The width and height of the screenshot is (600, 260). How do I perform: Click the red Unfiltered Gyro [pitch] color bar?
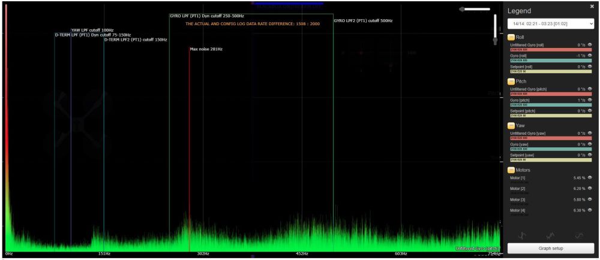pyautogui.click(x=550, y=93)
